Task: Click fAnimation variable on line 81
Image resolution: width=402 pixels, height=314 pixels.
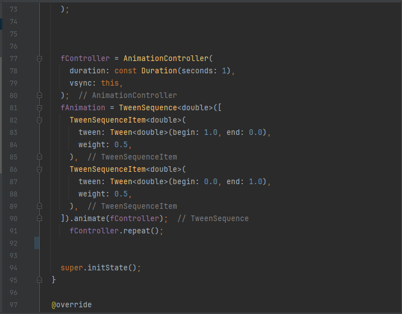Action: 83,107
